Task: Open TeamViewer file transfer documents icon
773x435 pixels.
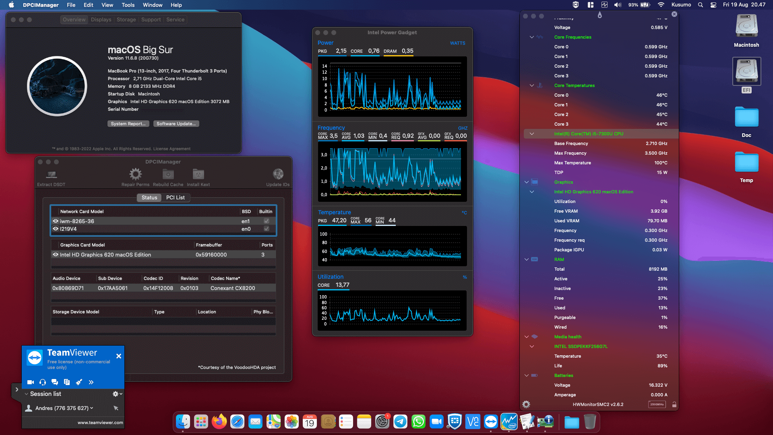Action: pos(67,382)
